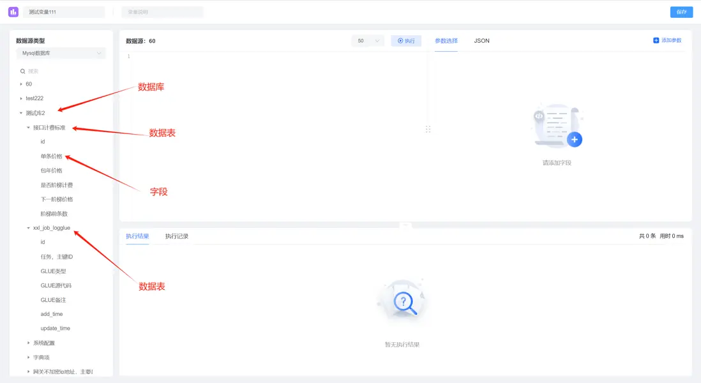The width and height of the screenshot is (701, 383).
Task: Expand the 60 database node
Action: click(21, 84)
